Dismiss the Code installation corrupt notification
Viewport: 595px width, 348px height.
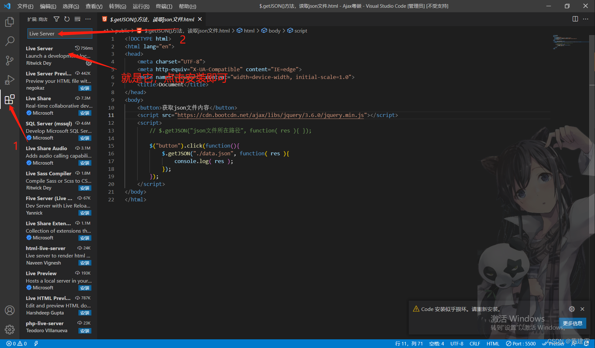tap(582, 309)
